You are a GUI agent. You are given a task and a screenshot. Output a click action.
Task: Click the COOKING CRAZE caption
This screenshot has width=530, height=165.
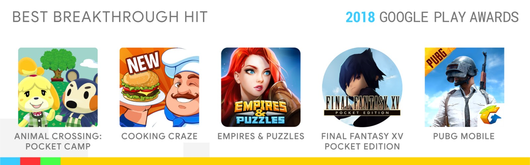coord(159,136)
